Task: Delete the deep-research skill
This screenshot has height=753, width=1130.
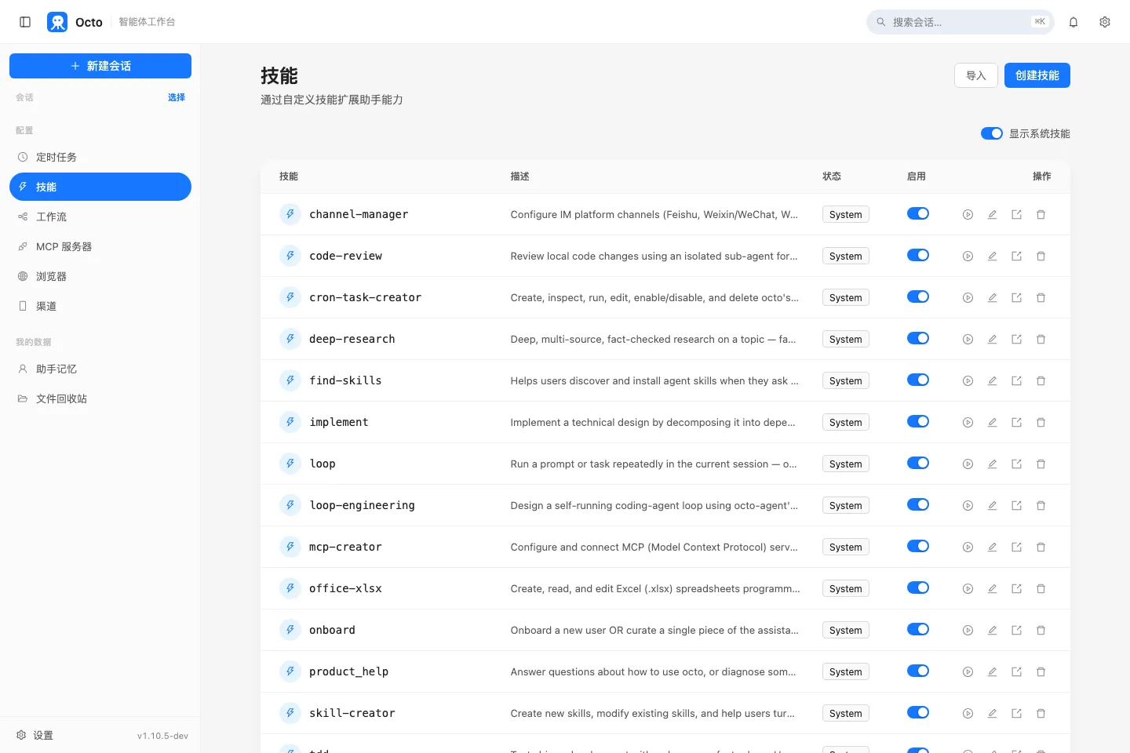Action: tap(1041, 339)
